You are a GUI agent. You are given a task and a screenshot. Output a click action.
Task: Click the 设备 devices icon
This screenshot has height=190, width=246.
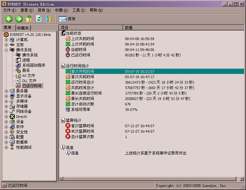[x=12, y=122]
